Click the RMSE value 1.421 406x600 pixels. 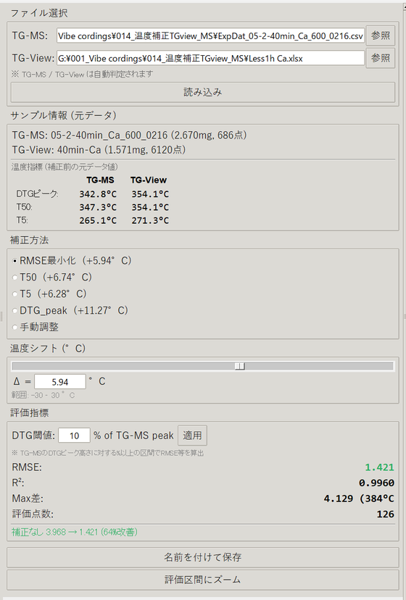(x=379, y=467)
